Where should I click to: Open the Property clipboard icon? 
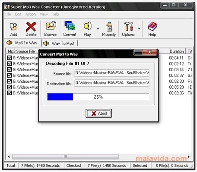click(109, 27)
